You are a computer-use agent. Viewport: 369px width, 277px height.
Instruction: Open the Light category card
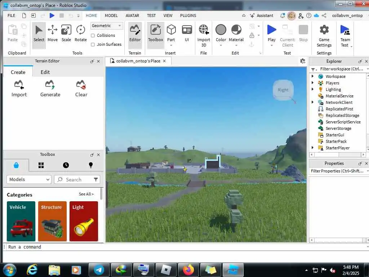pyautogui.click(x=84, y=221)
